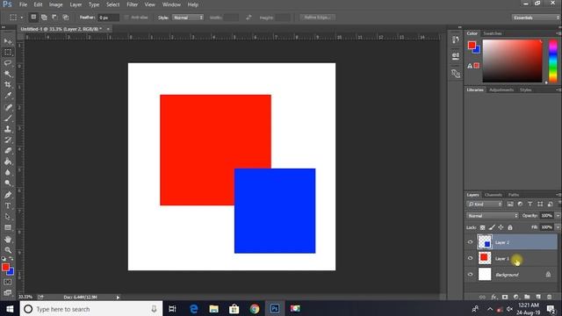The image size is (562, 316).
Task: Open the status bar info arrow
Action: [118, 297]
